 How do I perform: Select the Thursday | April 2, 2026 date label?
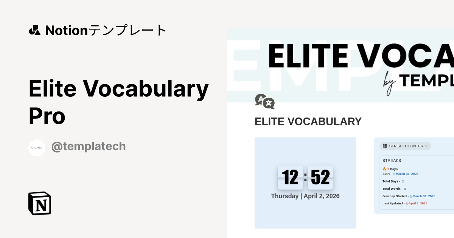click(x=305, y=196)
